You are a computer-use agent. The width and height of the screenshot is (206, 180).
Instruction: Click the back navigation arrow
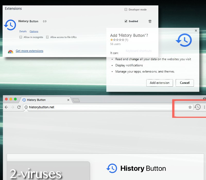pos(6,107)
